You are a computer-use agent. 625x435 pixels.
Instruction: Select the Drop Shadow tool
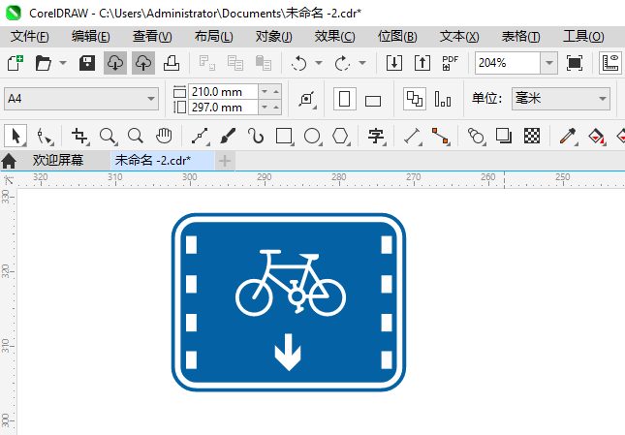point(504,136)
